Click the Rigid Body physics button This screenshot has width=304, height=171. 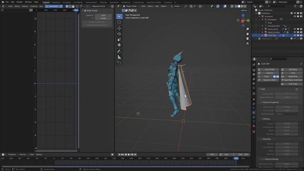click(292, 76)
